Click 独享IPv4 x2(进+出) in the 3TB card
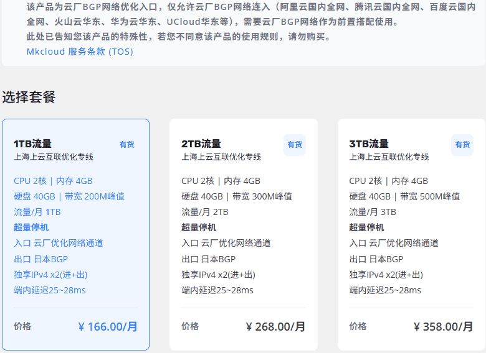 pyautogui.click(x=386, y=275)
